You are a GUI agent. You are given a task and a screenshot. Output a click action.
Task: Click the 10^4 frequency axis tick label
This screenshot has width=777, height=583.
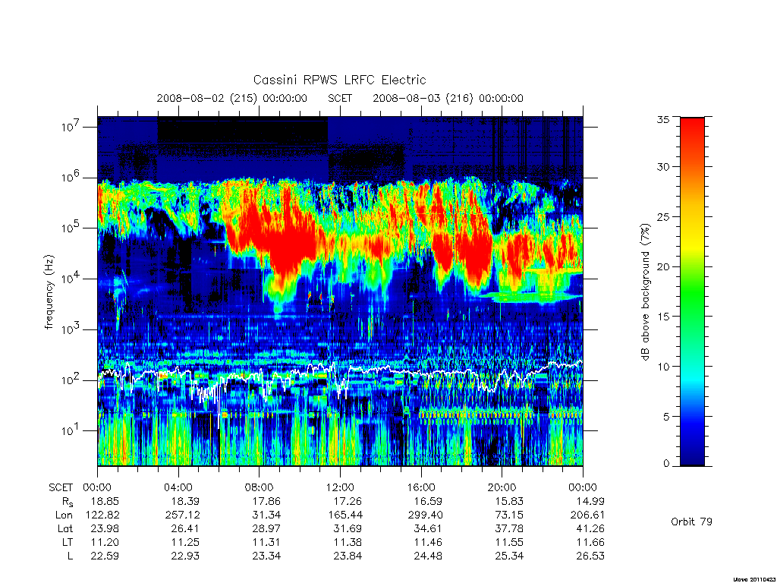71,278
